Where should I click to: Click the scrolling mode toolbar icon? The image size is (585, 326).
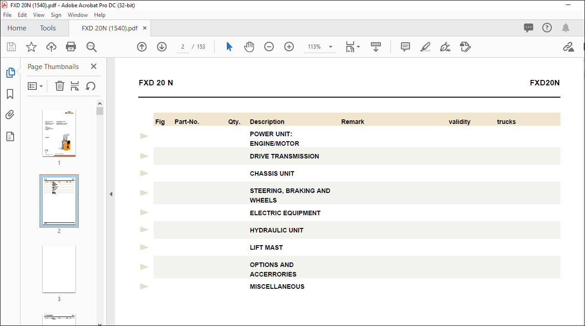(x=376, y=47)
